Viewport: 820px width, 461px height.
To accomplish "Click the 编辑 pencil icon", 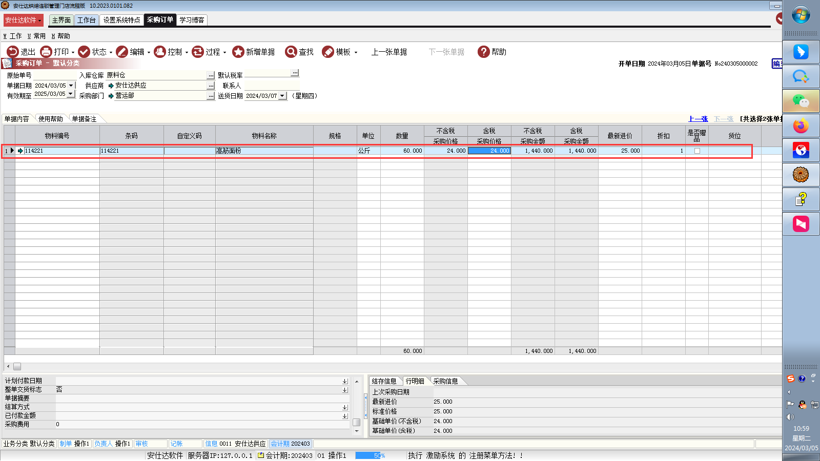I will [122, 52].
